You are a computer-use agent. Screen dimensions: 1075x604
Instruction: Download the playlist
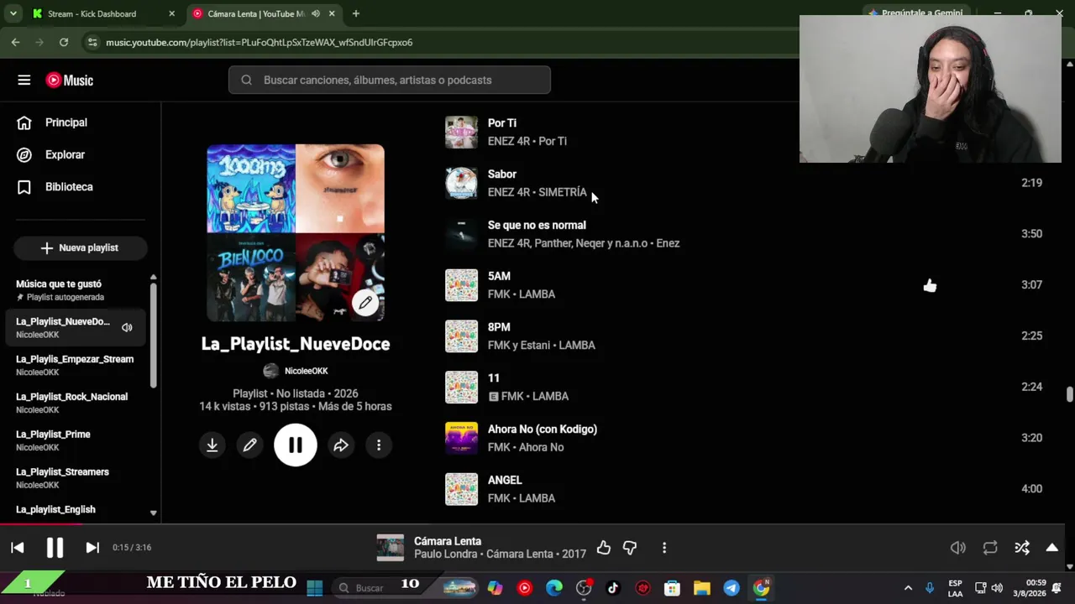pos(212,445)
